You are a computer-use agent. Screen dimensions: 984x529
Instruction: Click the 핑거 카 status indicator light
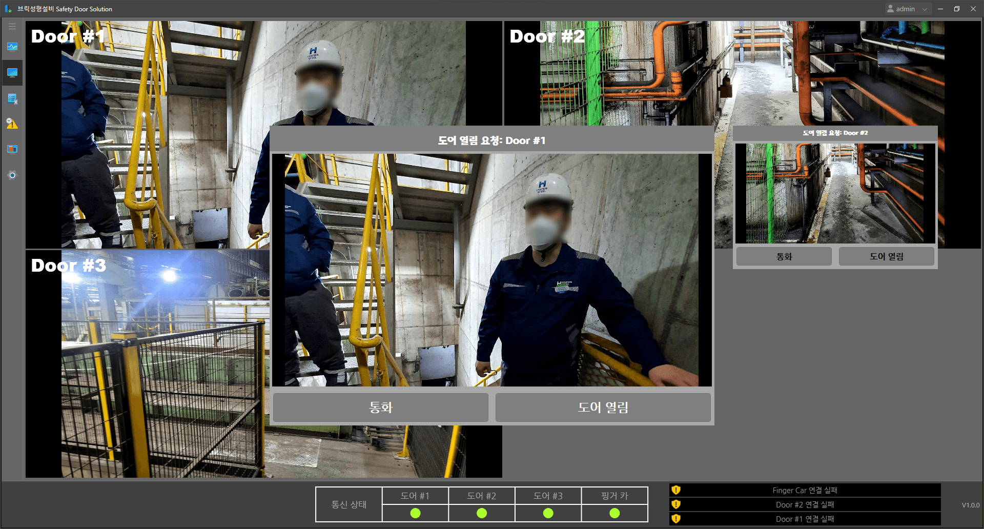coord(614,513)
